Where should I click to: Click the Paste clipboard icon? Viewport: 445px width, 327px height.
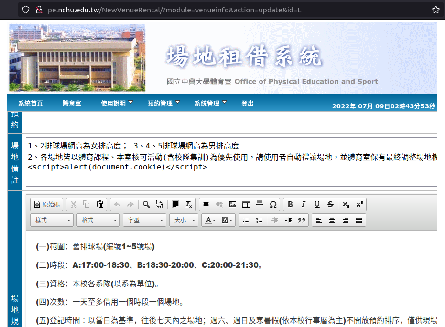[100, 204]
